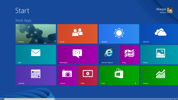Viewport: 178px width, 100px height.
Task: Select the Stock Apps group title
Action: click(x=23, y=20)
